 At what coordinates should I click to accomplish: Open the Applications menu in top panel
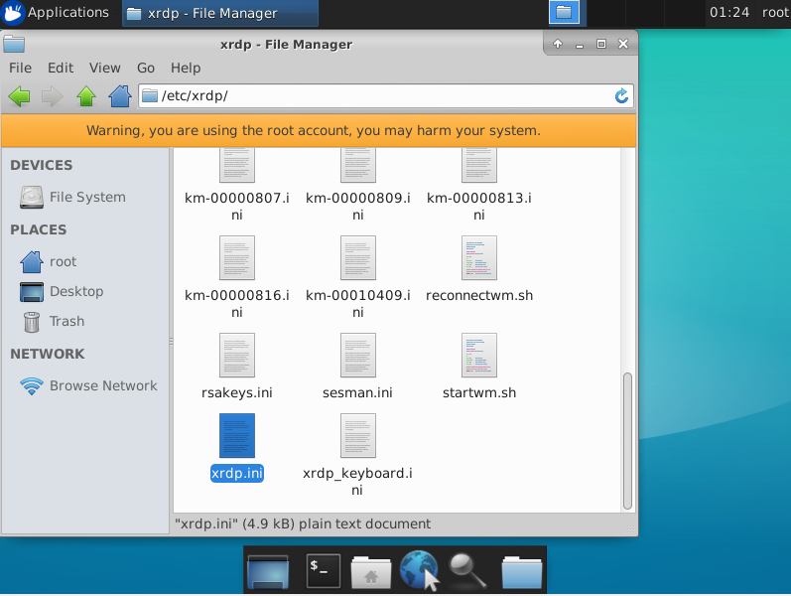click(57, 13)
